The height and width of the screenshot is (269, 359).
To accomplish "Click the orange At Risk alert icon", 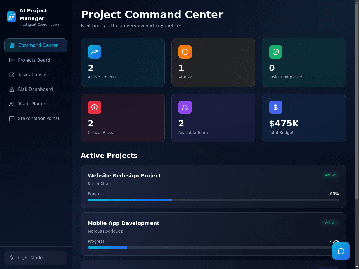I will [185, 52].
